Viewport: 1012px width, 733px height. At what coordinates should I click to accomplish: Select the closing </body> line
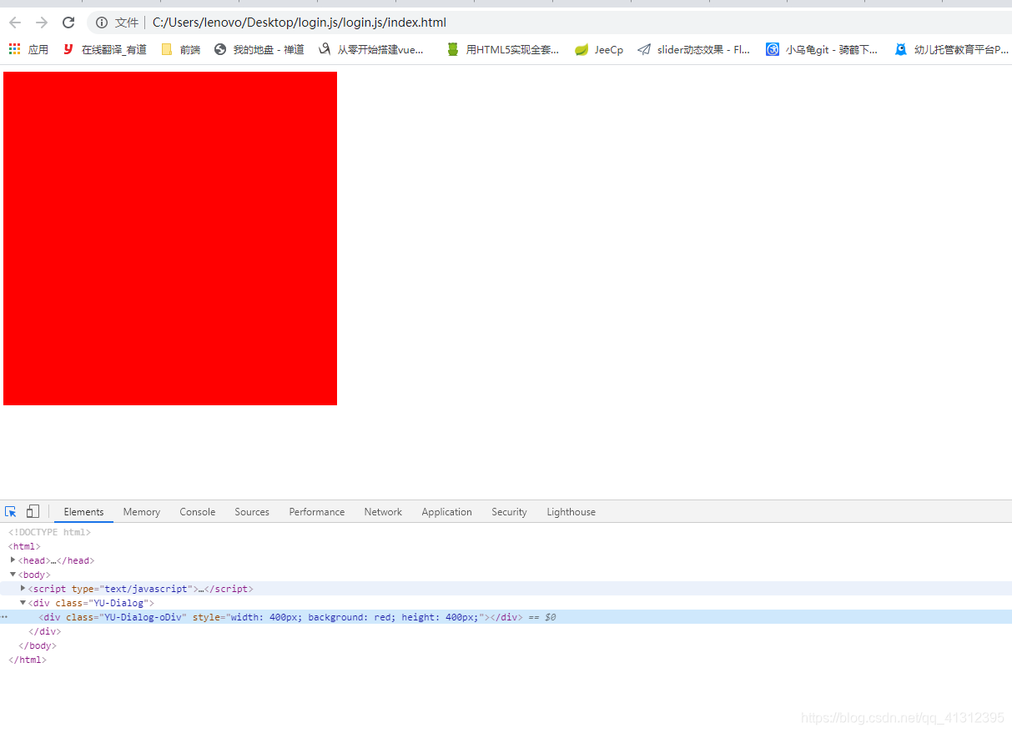point(38,645)
